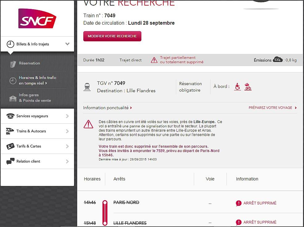The image size is (304, 227).
Task: Click the card icon for Tarifs & Cartes
Action: (x=10, y=146)
